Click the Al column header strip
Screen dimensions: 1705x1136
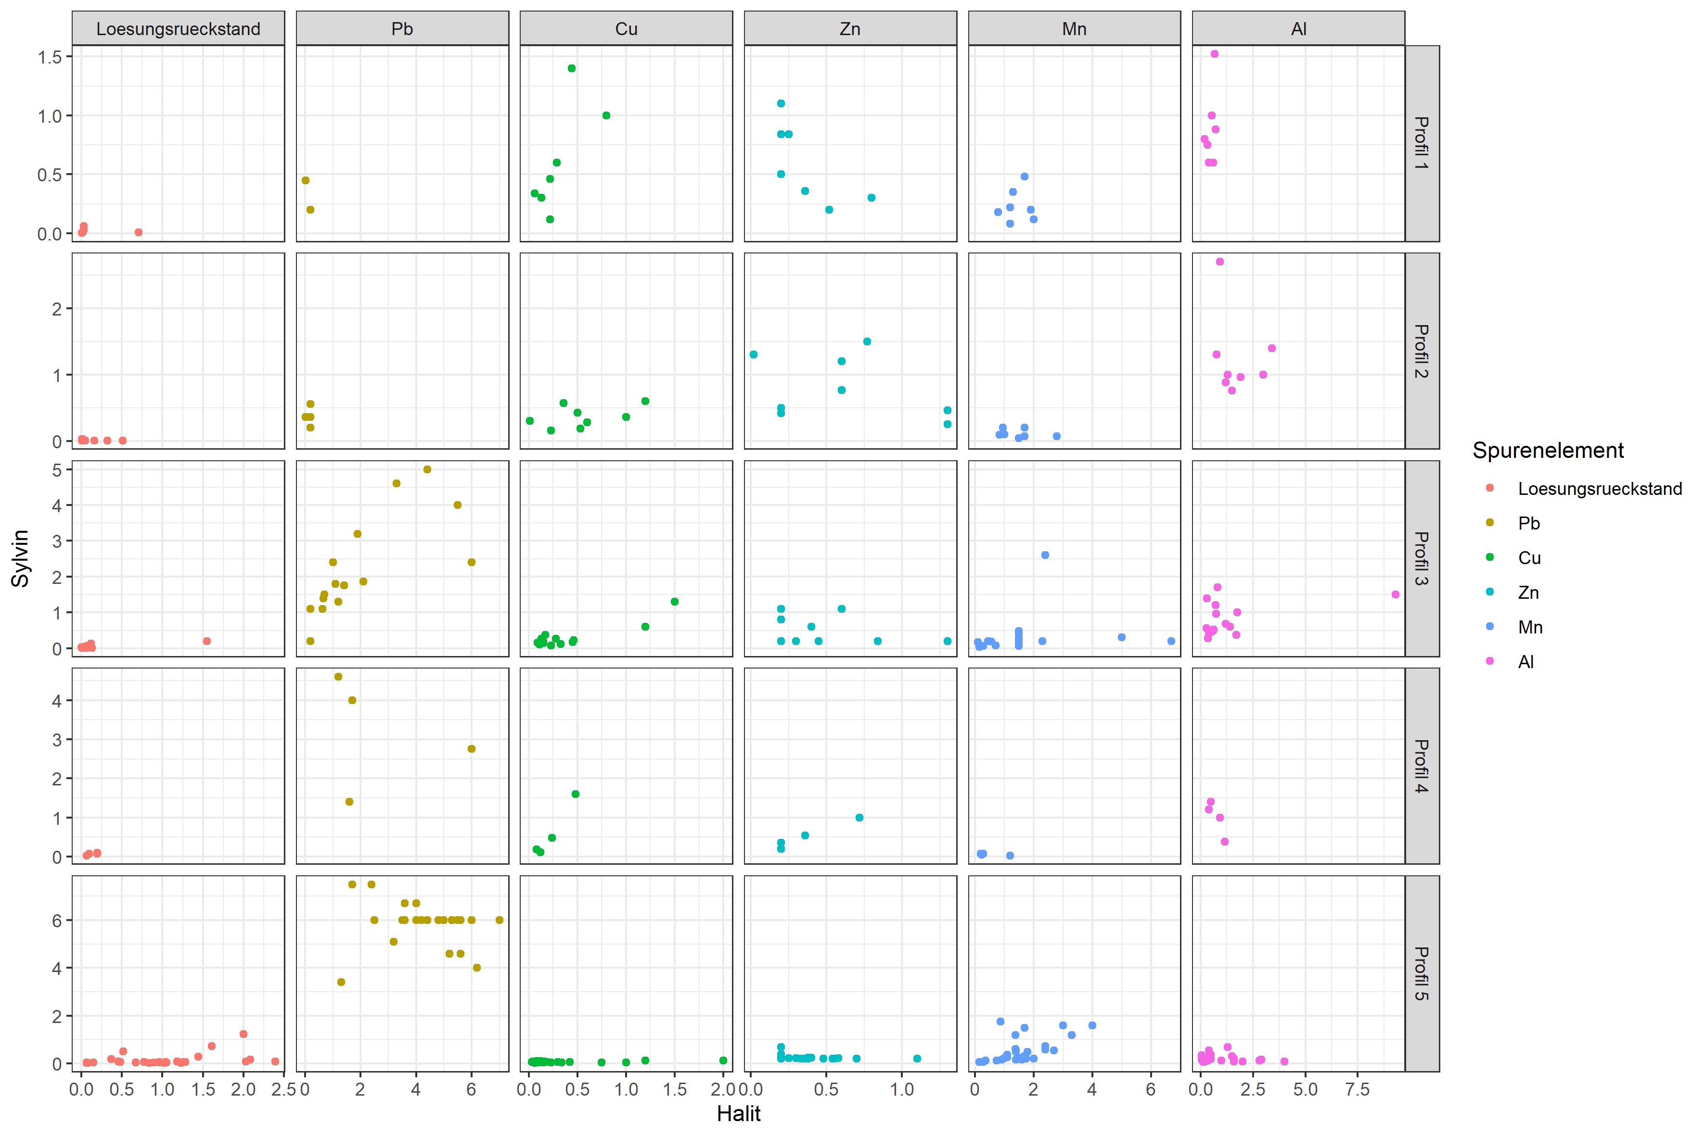[1297, 29]
